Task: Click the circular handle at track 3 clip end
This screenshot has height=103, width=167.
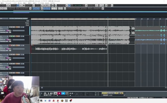Action: click(106, 45)
